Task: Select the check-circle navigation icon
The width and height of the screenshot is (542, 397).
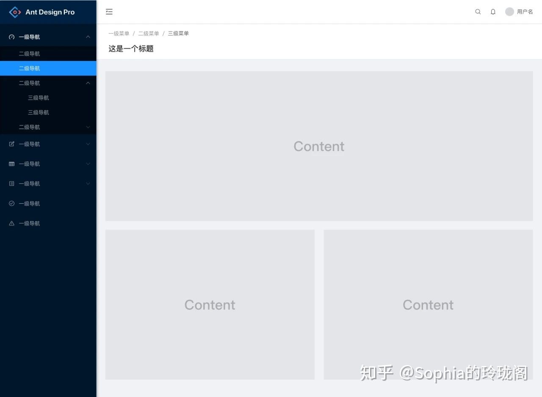Action: coord(11,203)
